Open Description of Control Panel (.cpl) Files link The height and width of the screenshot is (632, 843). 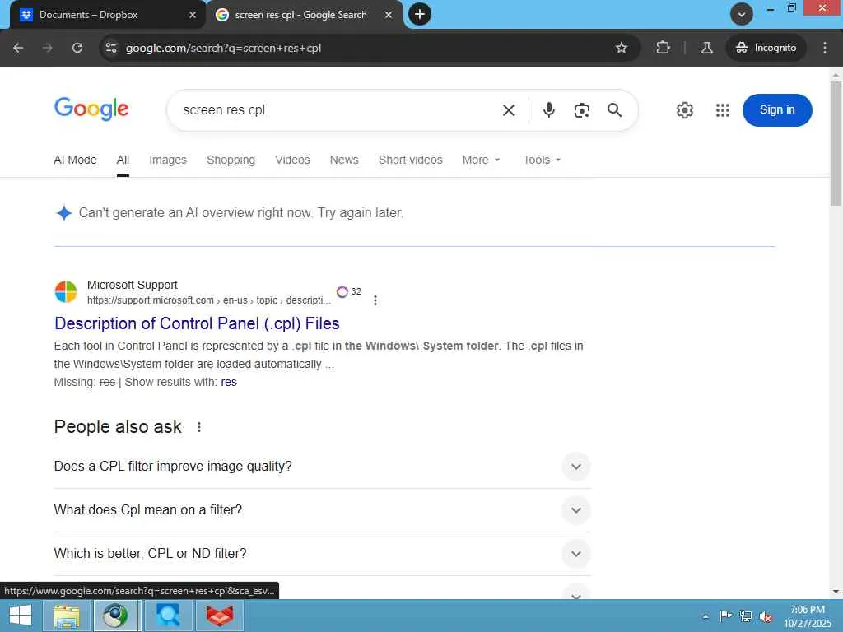(x=197, y=323)
